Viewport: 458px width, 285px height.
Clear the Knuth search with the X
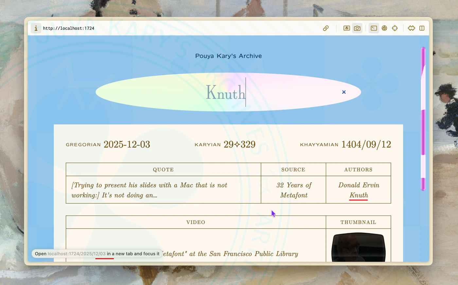(x=344, y=92)
